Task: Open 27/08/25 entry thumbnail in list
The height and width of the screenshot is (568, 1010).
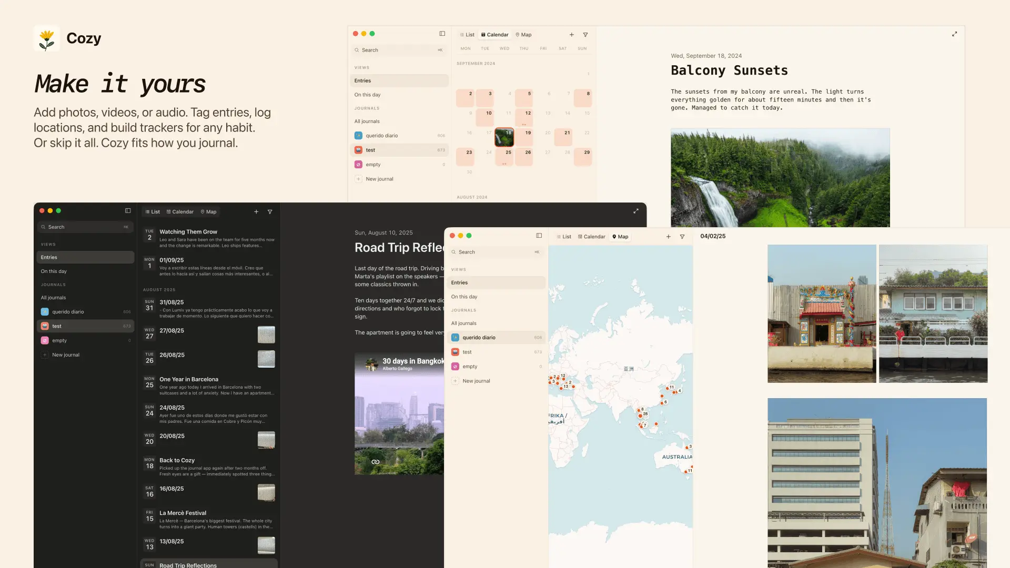Action: (x=266, y=335)
